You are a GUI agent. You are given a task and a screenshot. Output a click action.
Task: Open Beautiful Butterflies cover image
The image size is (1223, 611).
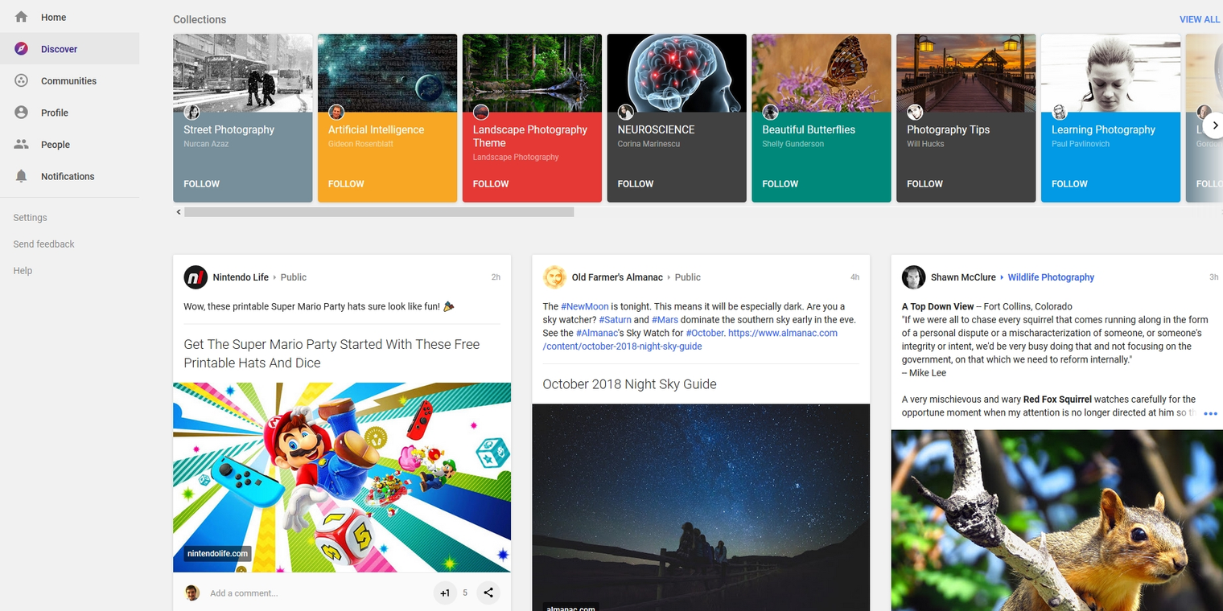pyautogui.click(x=822, y=73)
